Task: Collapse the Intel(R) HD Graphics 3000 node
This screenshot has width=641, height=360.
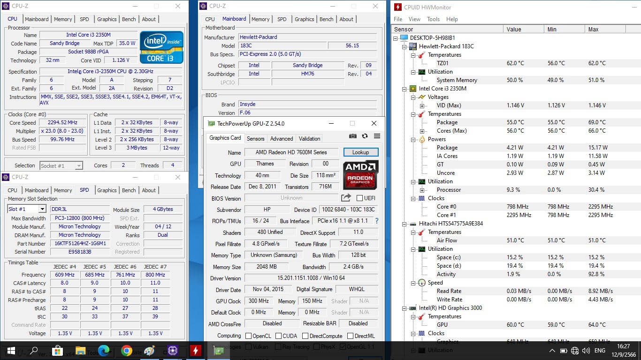Action: (x=404, y=308)
